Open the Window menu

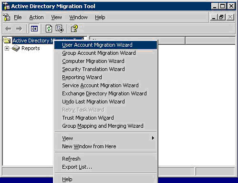pyautogui.click(x=78, y=17)
